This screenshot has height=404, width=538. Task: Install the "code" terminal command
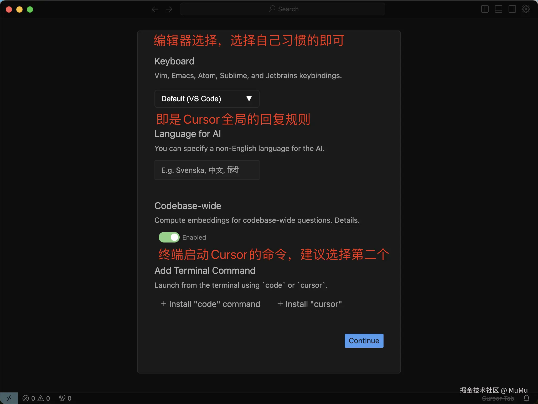pos(210,304)
